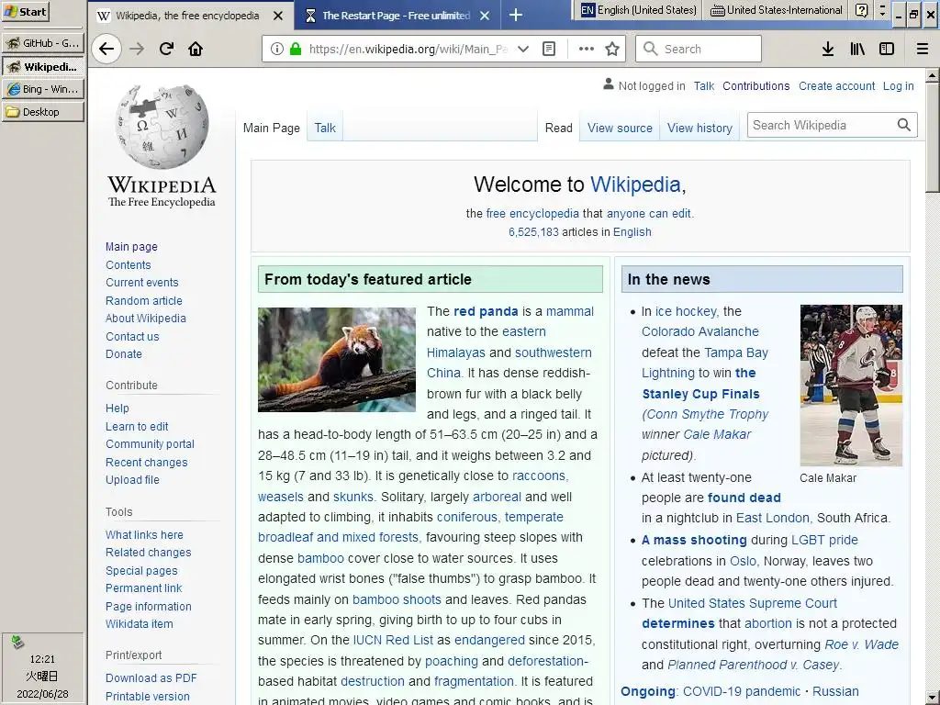Screen dimensions: 940x705
Task: Click the Roe v. Wade link
Action: [x=861, y=644]
